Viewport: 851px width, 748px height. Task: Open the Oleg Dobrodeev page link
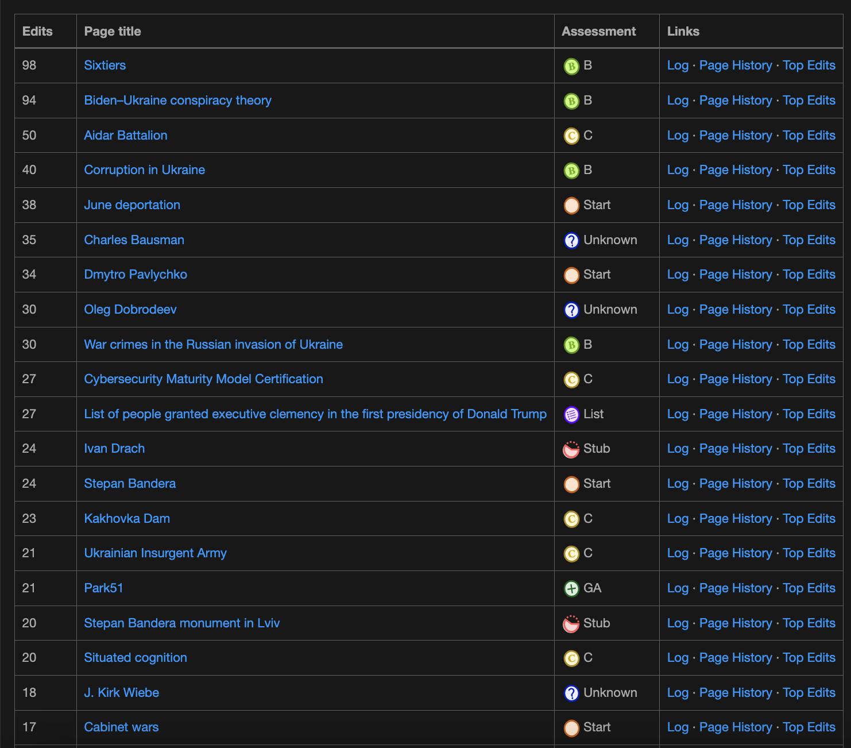(130, 310)
